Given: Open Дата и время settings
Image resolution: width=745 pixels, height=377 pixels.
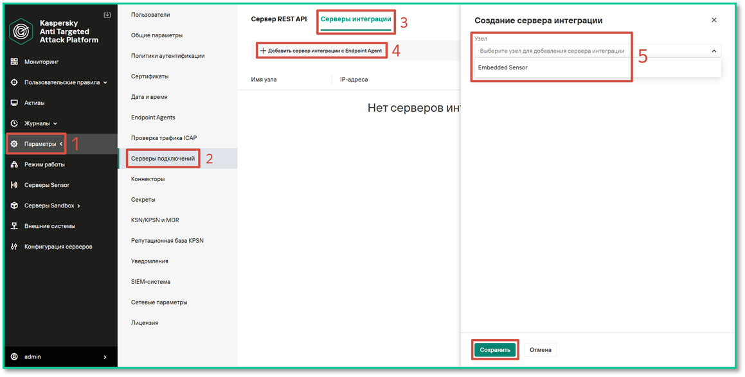Looking at the screenshot, I should pyautogui.click(x=149, y=96).
